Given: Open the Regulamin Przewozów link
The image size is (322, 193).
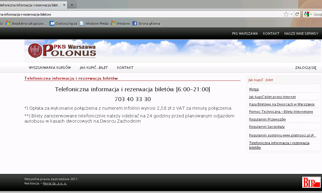Looking at the screenshot, I should (267, 119).
